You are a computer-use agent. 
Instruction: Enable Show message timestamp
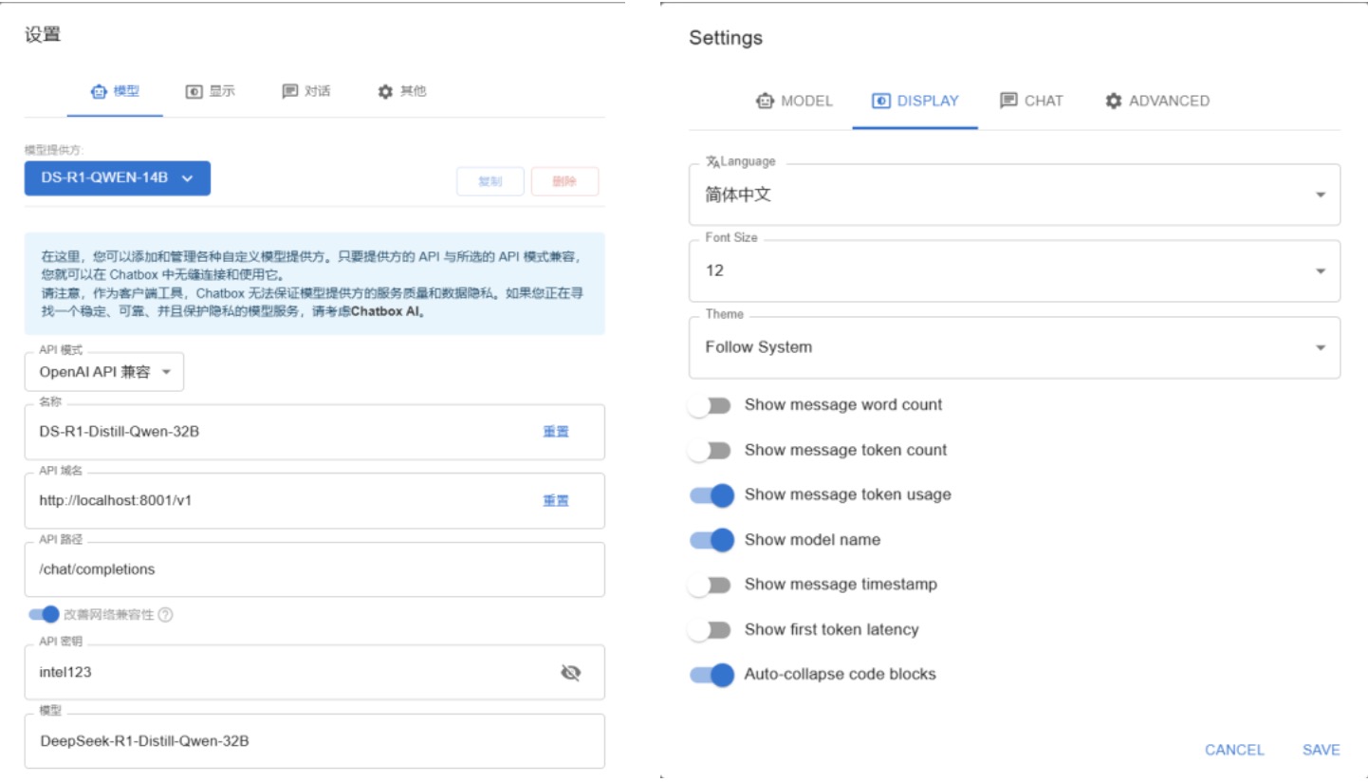click(711, 586)
